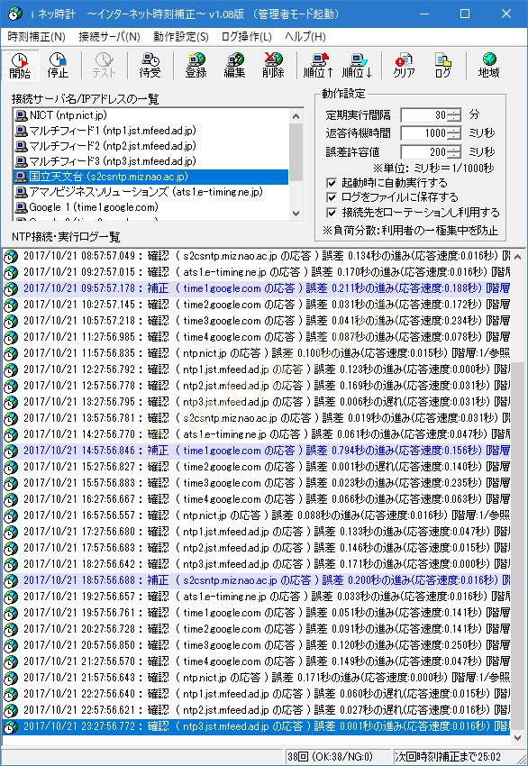Viewport: 528px width, 766px height.
Task: Select log entry 08:57:57.049 s2csntp.miz.nao.ac.jp
Action: [x=257, y=256]
